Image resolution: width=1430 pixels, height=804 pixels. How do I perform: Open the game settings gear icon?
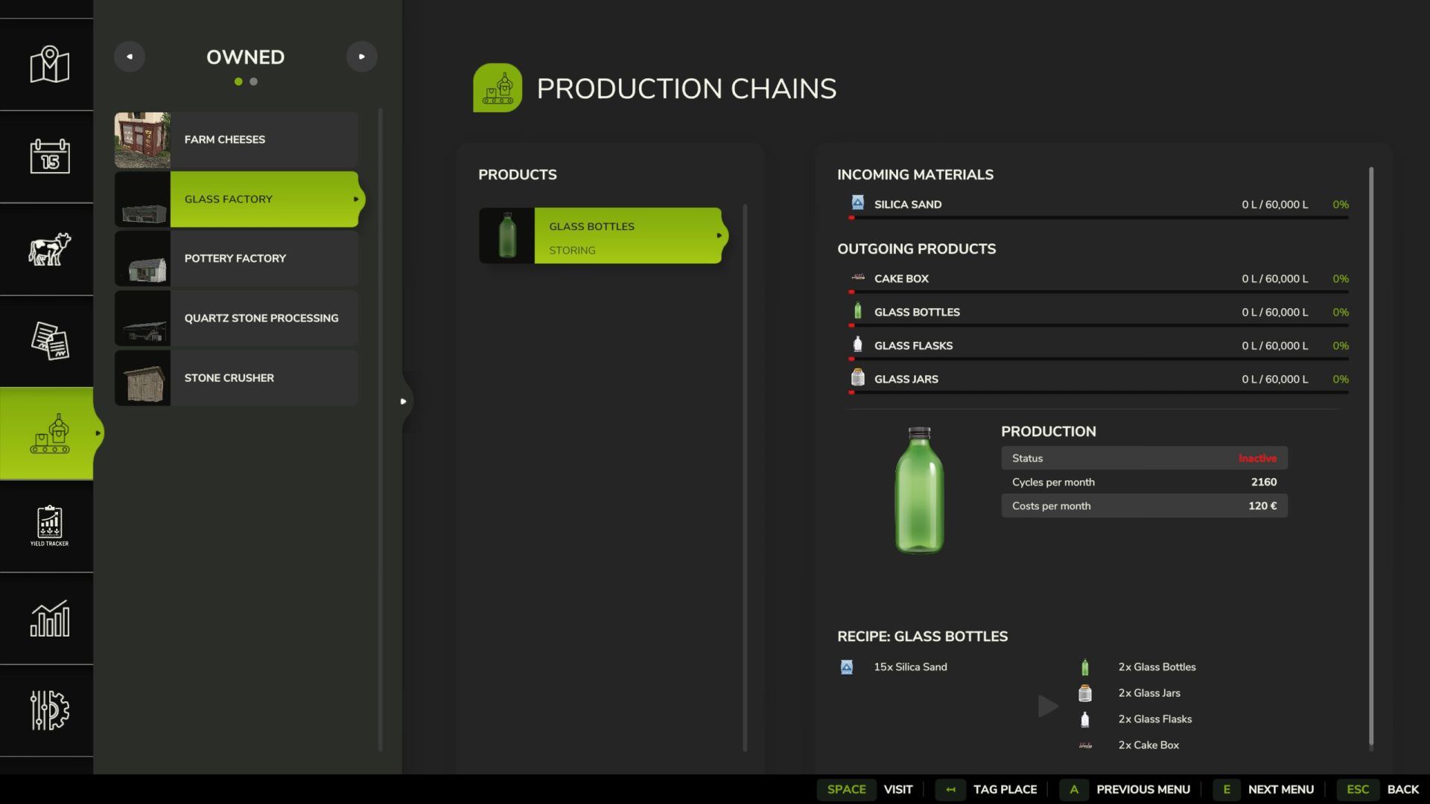(49, 710)
